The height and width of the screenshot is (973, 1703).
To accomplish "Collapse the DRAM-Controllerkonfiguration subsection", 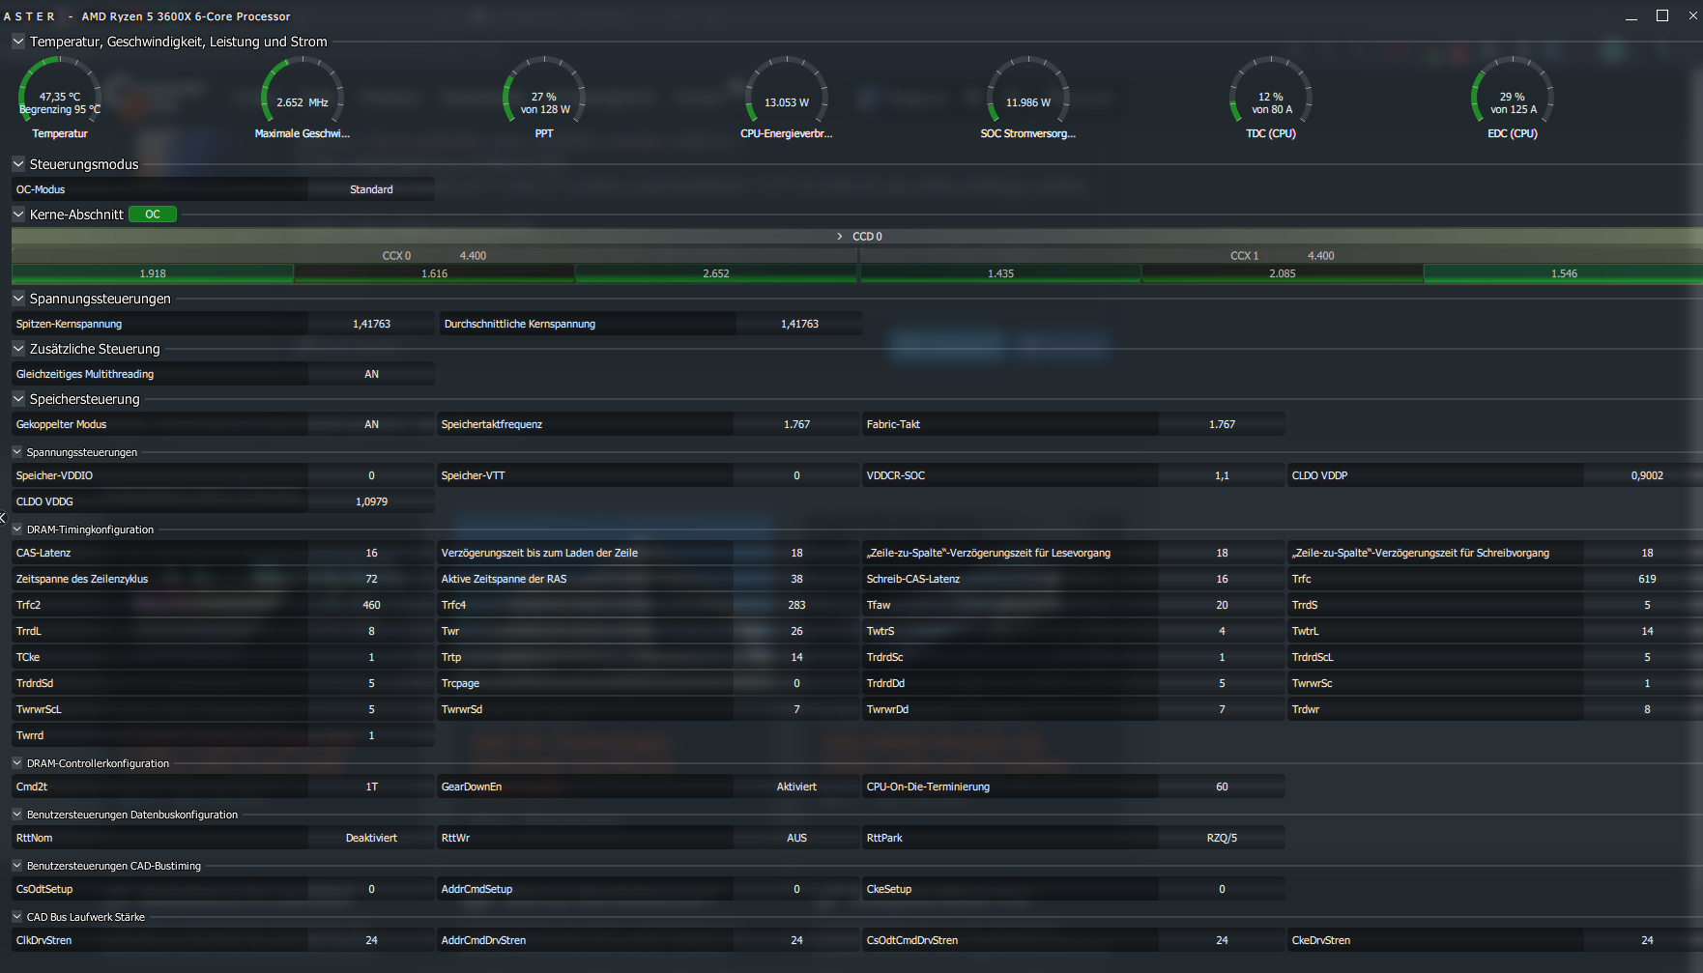I will 17,763.
